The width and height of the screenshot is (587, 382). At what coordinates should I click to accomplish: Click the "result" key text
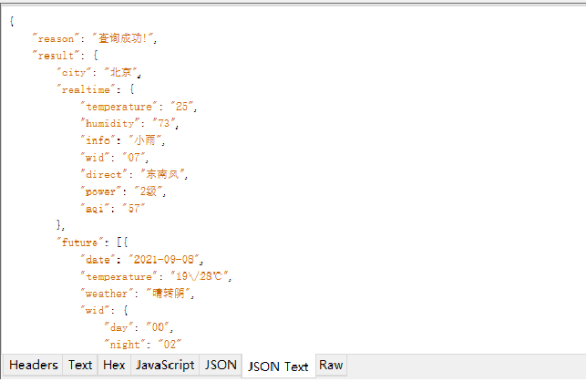(57, 56)
